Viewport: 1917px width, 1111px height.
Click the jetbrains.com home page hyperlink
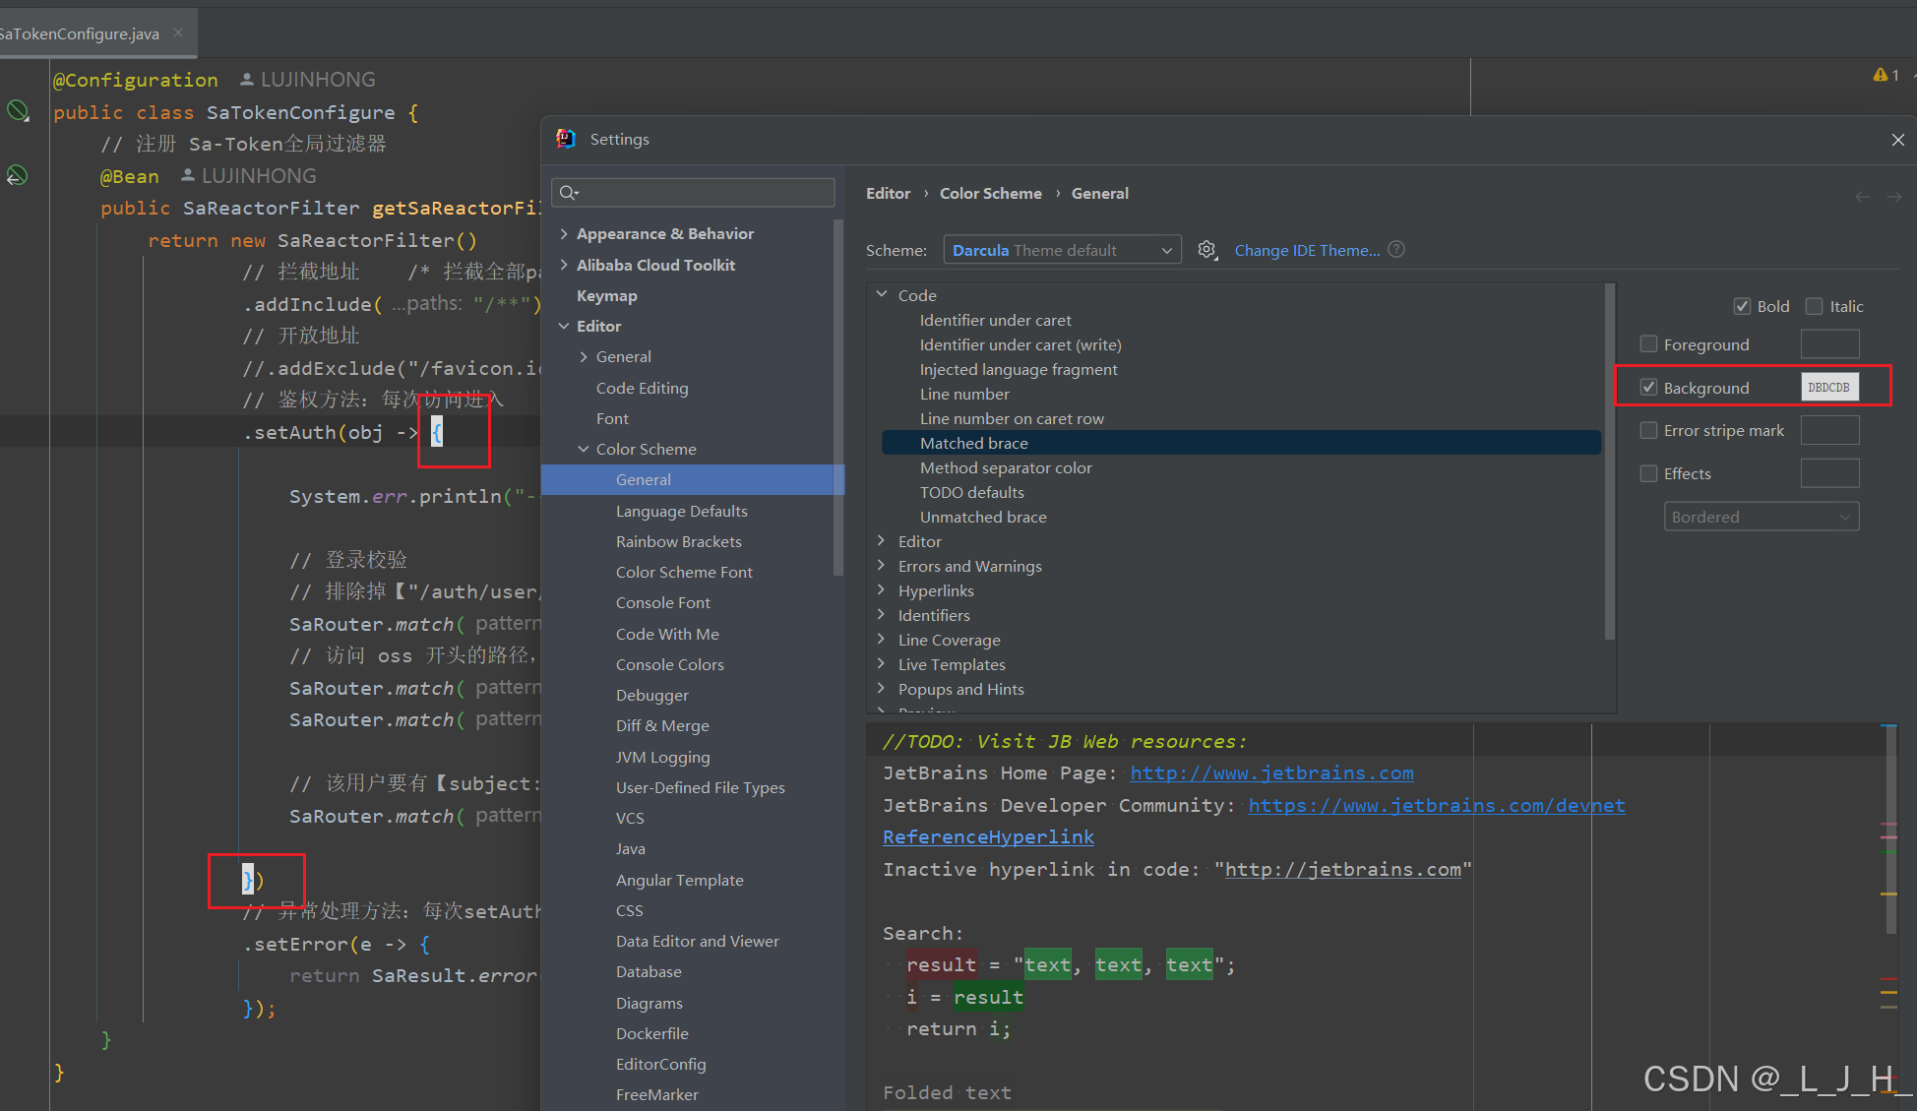coord(1271,773)
